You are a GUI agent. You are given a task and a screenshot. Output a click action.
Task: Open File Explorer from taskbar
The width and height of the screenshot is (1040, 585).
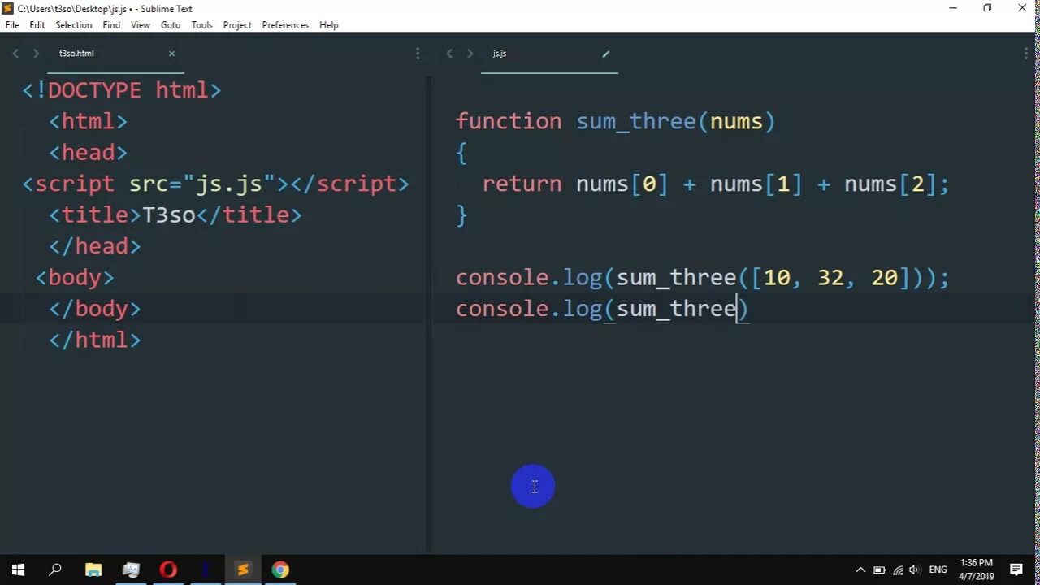point(93,570)
